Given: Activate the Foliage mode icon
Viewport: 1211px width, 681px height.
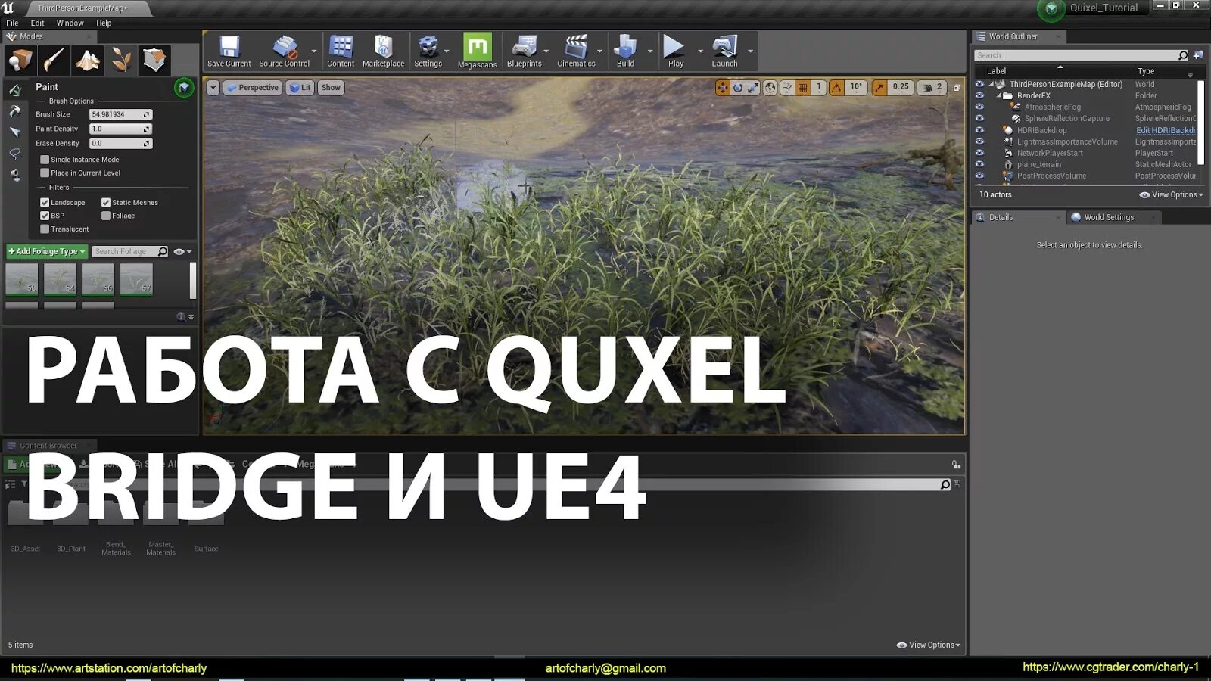Looking at the screenshot, I should click(121, 60).
